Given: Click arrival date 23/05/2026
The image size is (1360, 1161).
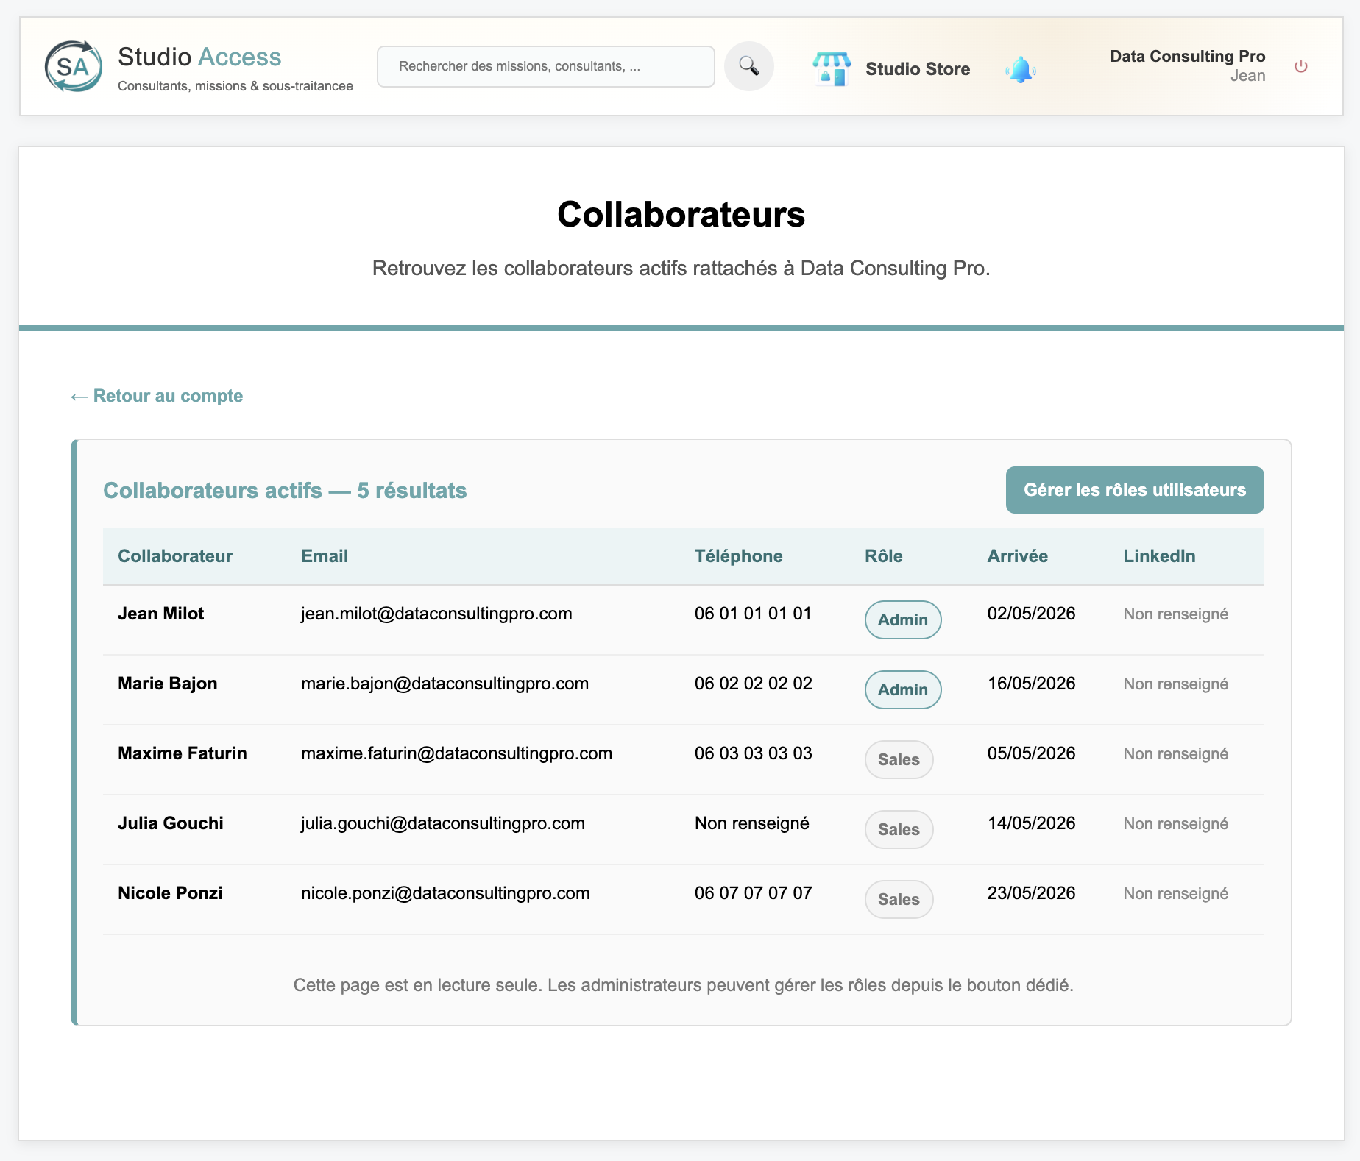Looking at the screenshot, I should pos(1031,893).
